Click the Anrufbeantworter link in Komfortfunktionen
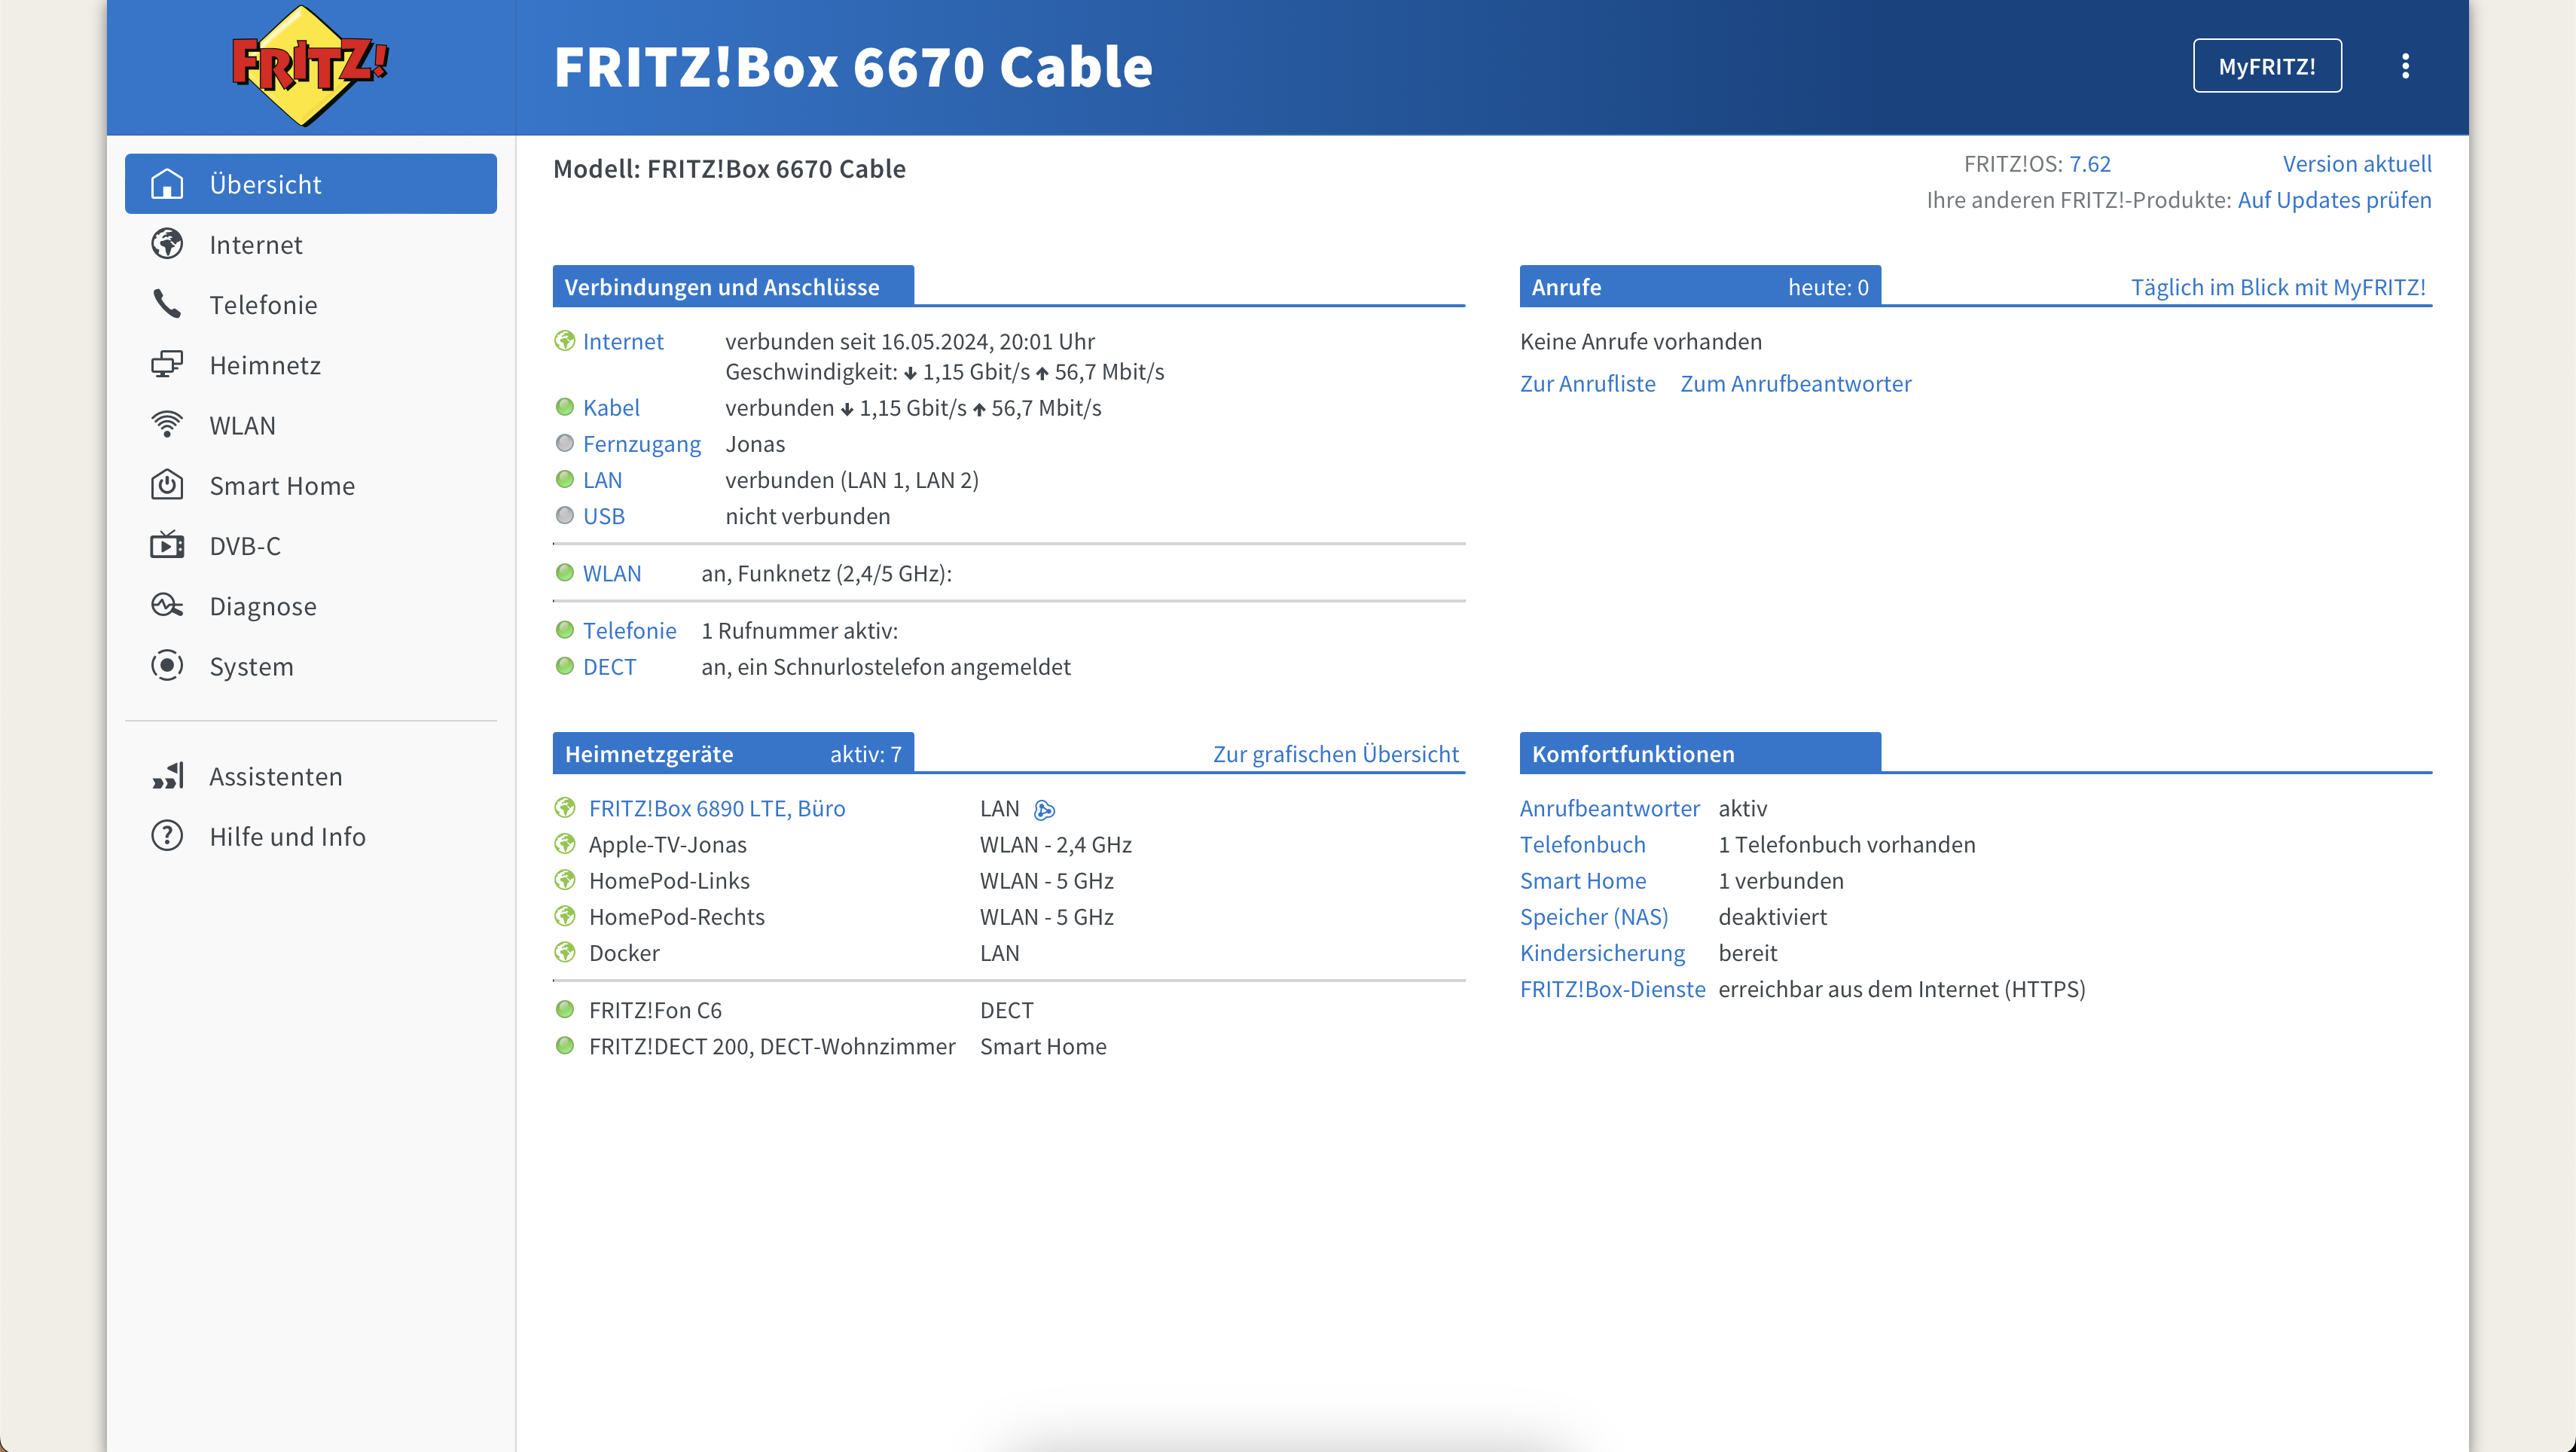The image size is (2576, 1452). coord(1609,808)
